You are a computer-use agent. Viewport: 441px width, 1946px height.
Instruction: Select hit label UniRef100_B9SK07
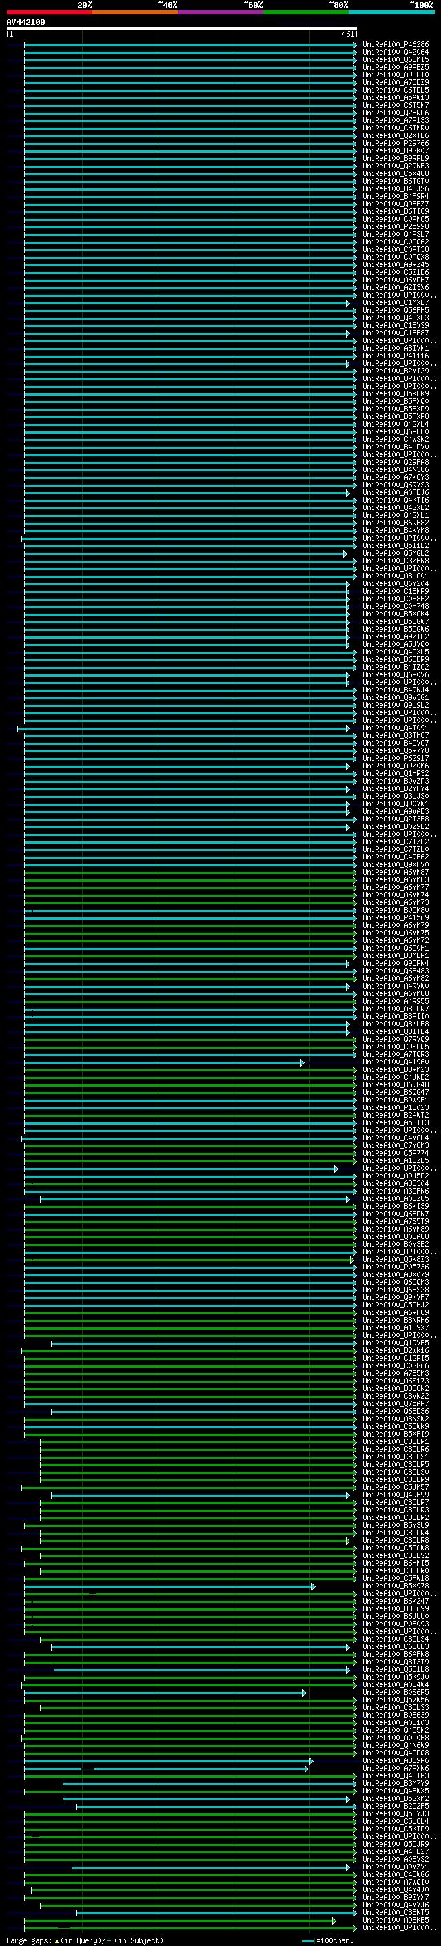(396, 150)
